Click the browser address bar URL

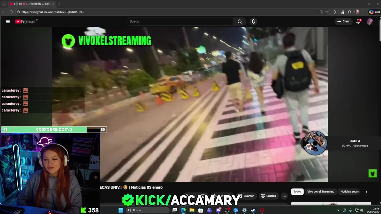(x=53, y=12)
